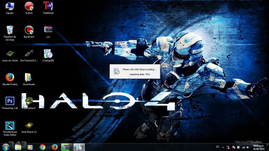The width and height of the screenshot is (269, 151).
Task: Select the cosas sin chiste desktop icon
Action: 10,56
